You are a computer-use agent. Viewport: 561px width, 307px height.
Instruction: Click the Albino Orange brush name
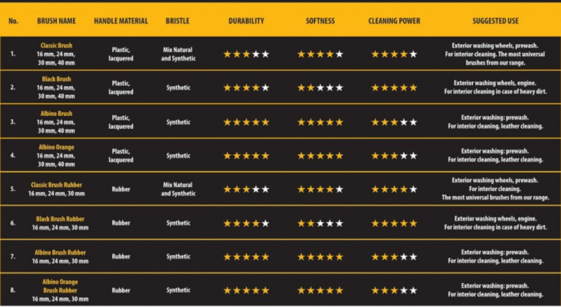coord(57,147)
